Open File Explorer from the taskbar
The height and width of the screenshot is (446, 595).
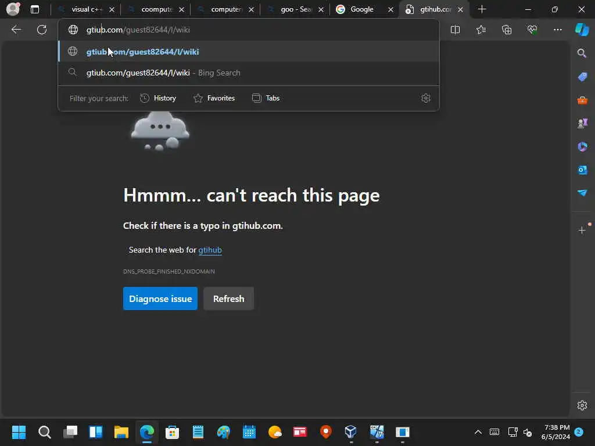pyautogui.click(x=121, y=432)
